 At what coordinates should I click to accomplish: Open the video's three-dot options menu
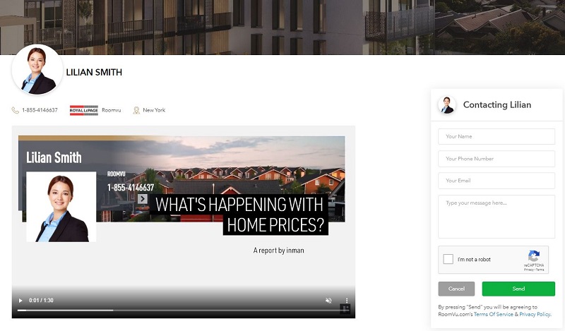(346, 301)
